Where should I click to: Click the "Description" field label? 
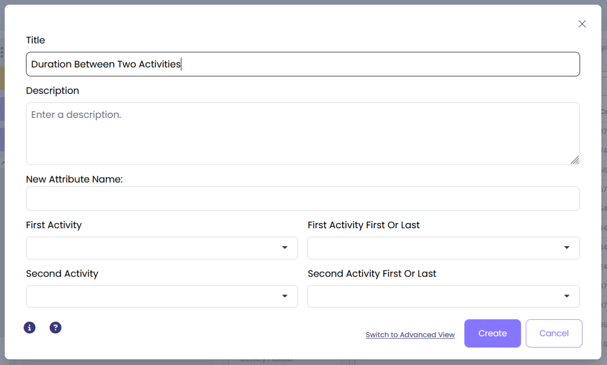point(53,90)
